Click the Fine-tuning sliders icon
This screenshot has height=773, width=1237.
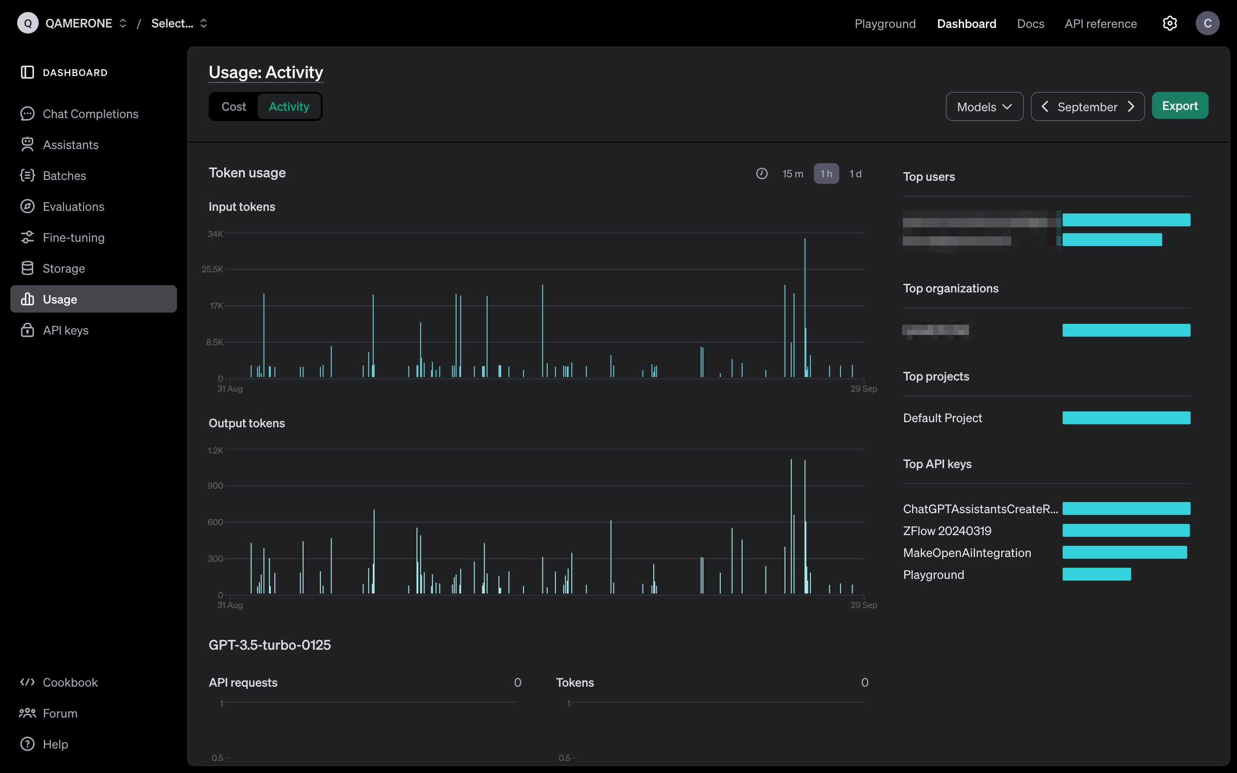(27, 237)
